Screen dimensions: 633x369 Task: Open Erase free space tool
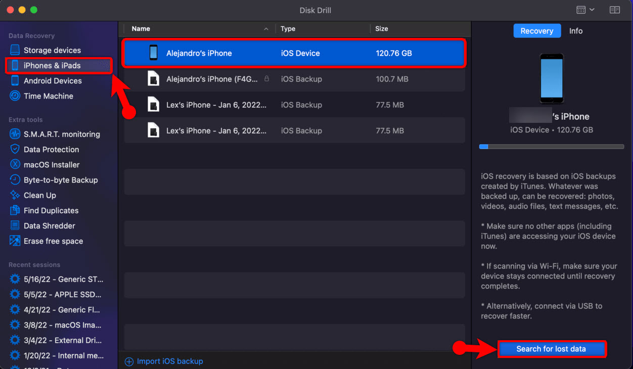tap(53, 241)
